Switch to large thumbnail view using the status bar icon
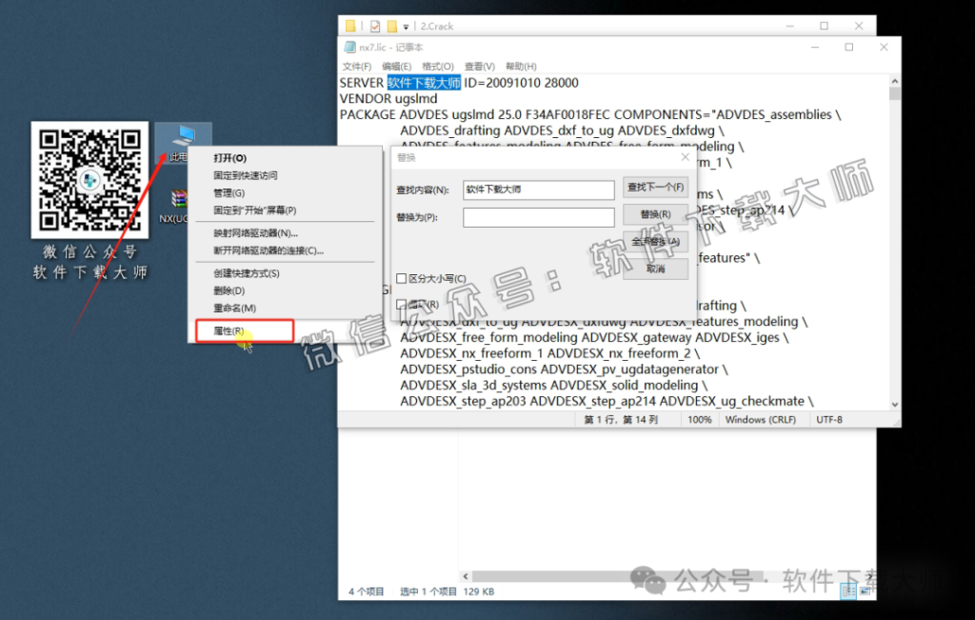975x620 pixels. coord(864,590)
